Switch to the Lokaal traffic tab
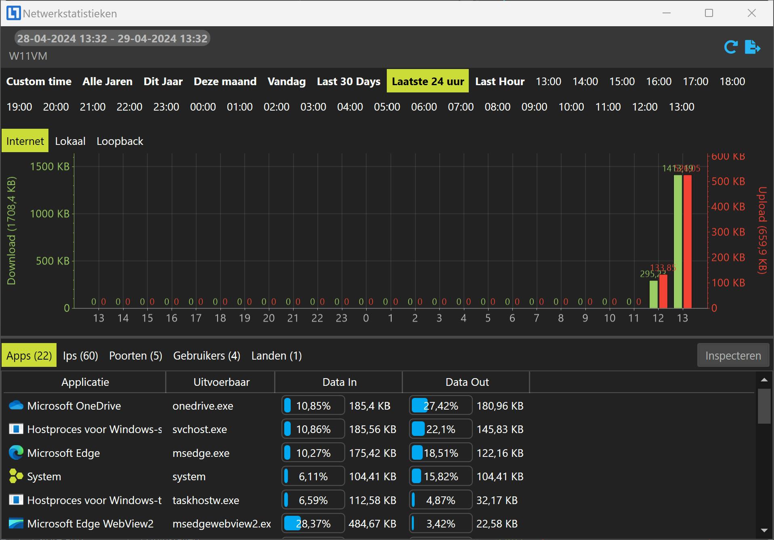Image resolution: width=774 pixels, height=540 pixels. click(x=70, y=141)
